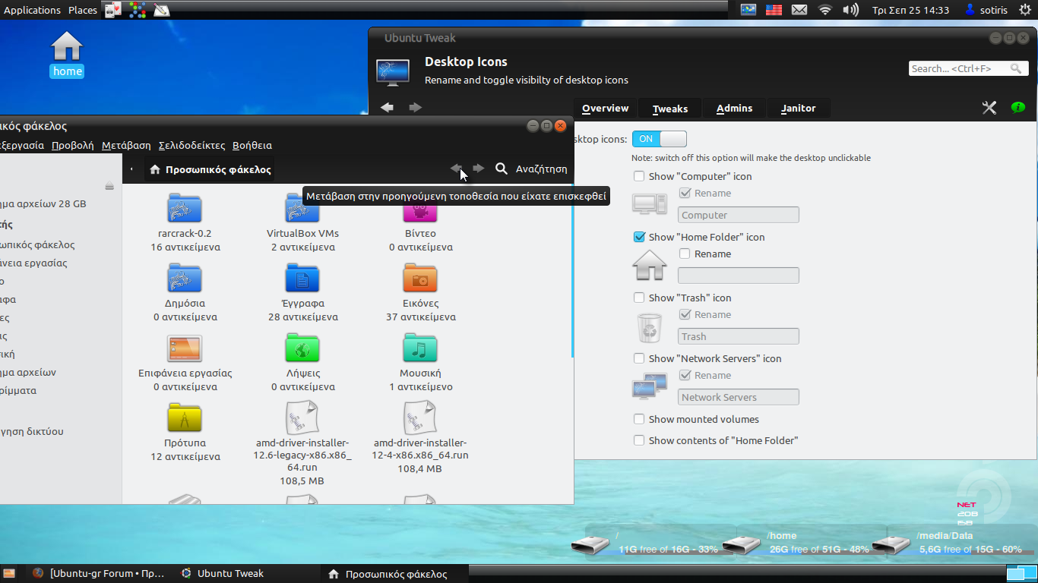Expand the Places menu in top panel
1038x583 pixels.
pyautogui.click(x=82, y=10)
